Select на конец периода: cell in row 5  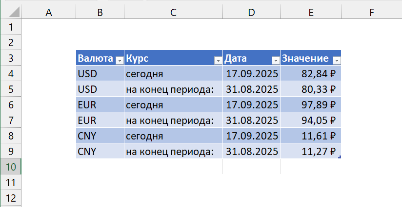(x=173, y=89)
